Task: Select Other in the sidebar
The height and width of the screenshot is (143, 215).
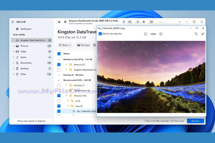Action: (23, 74)
